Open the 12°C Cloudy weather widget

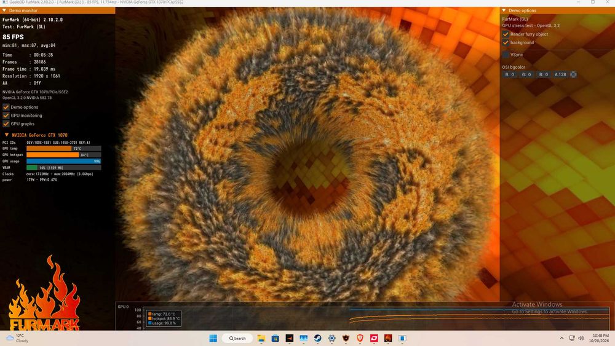(17, 338)
